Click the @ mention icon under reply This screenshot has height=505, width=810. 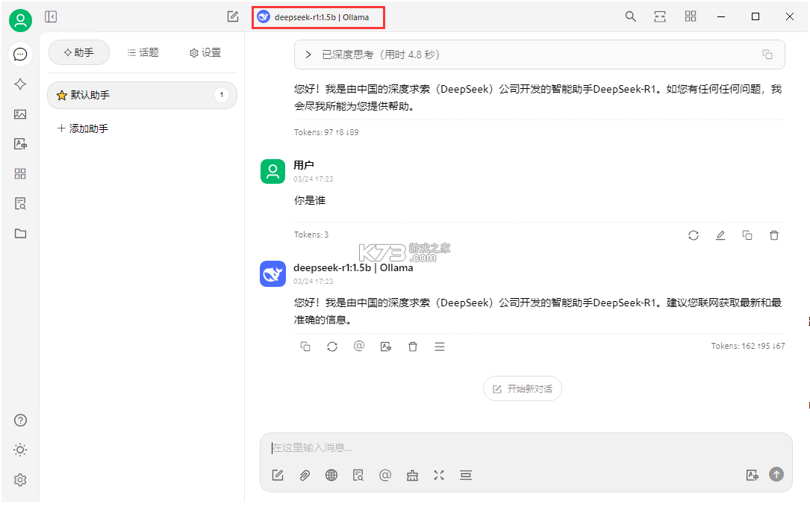[359, 346]
